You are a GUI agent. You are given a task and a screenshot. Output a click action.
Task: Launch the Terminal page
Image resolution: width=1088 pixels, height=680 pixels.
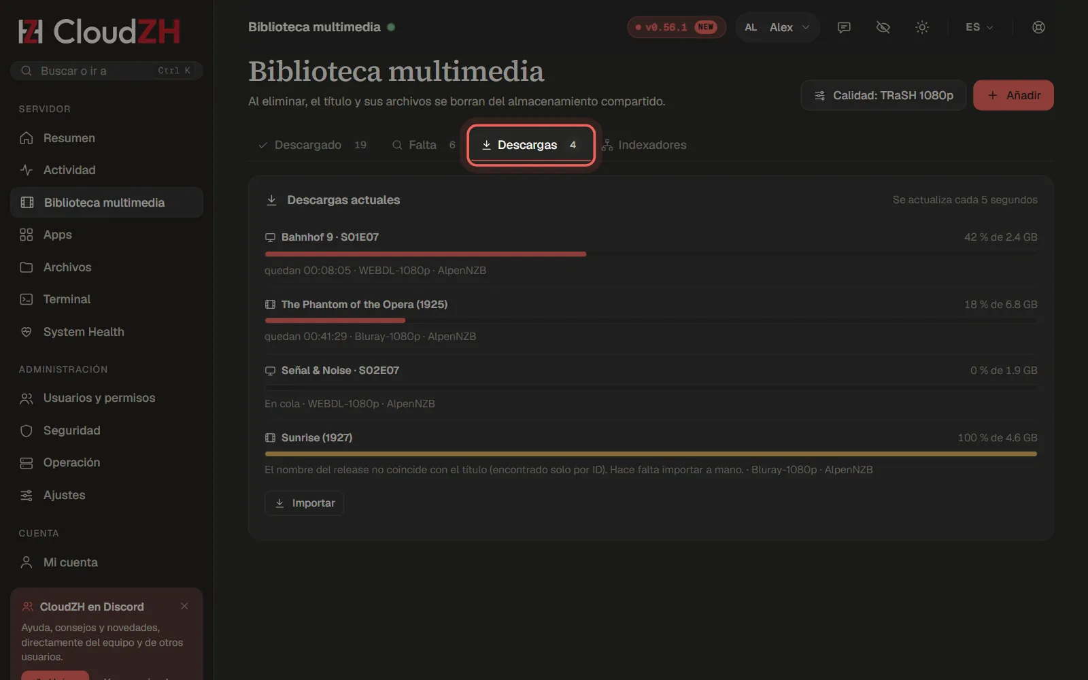pos(107,299)
